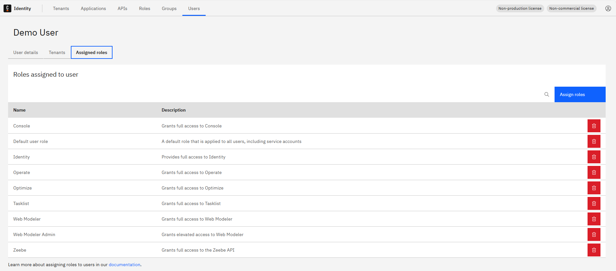Open the APIs navigation item
The height and width of the screenshot is (271, 616).
click(122, 8)
